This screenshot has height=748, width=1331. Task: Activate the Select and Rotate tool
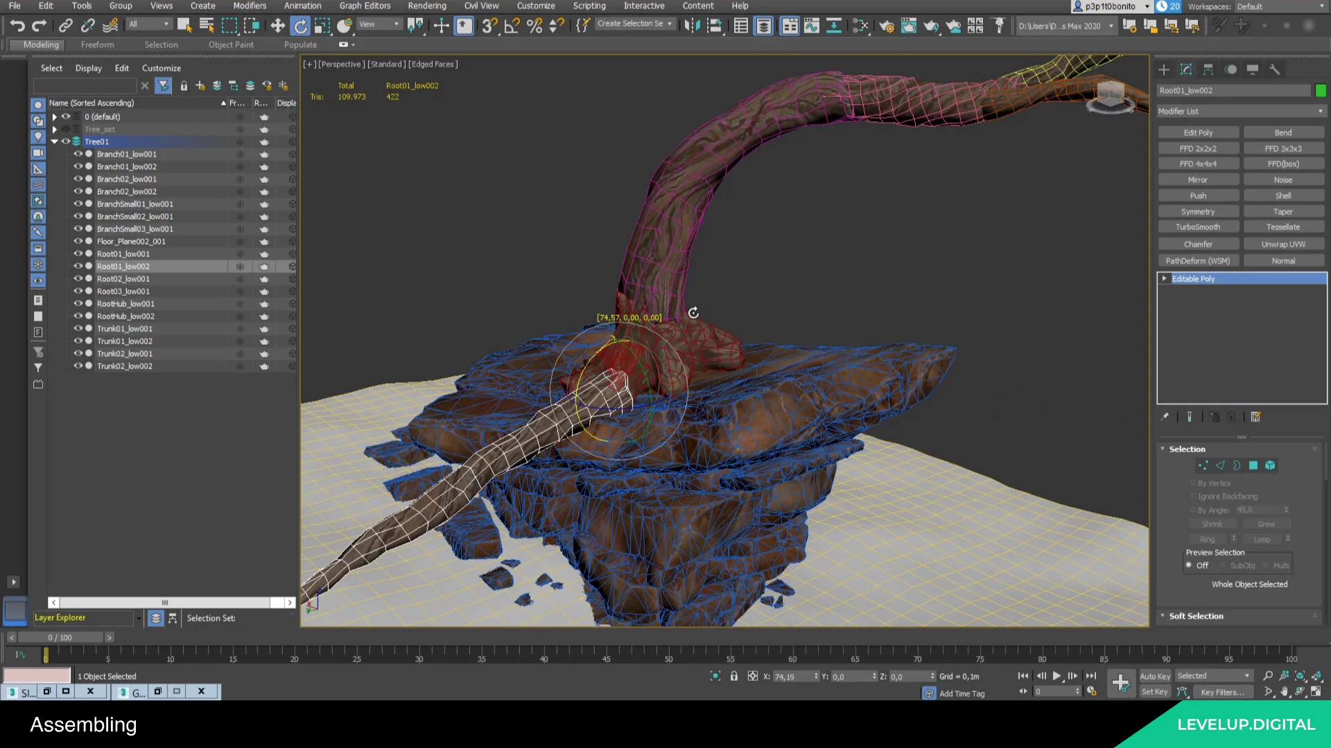299,26
